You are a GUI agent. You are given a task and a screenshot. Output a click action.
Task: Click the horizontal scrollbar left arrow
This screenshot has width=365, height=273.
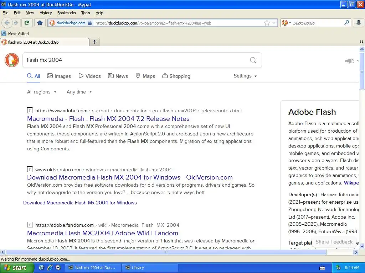(2, 252)
